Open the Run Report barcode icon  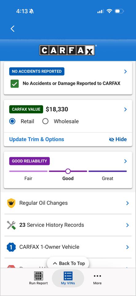pyautogui.click(x=38, y=276)
